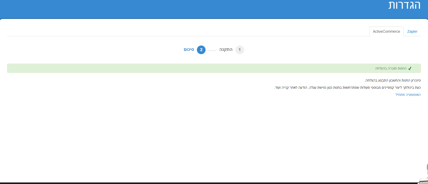Select the סיכום step label
This screenshot has height=184, width=428.
pos(189,50)
